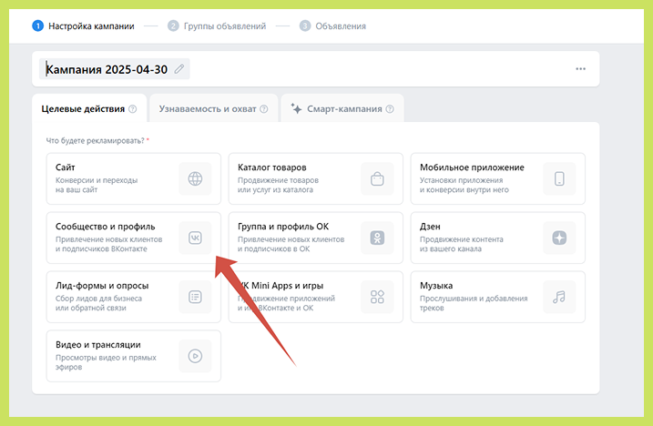Select the Группа и профиль ОК title

pyautogui.click(x=283, y=227)
